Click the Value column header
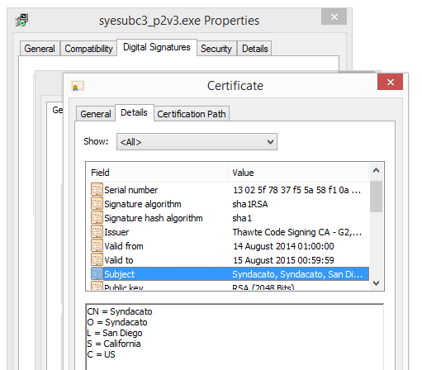The width and height of the screenshot is (422, 370). coord(298,173)
